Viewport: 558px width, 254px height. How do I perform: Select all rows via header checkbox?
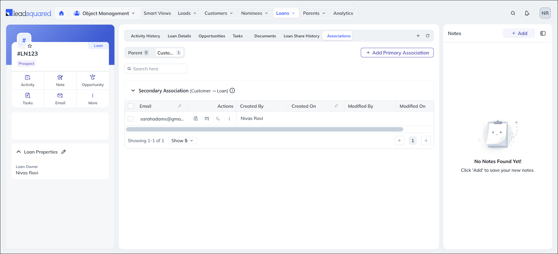131,106
